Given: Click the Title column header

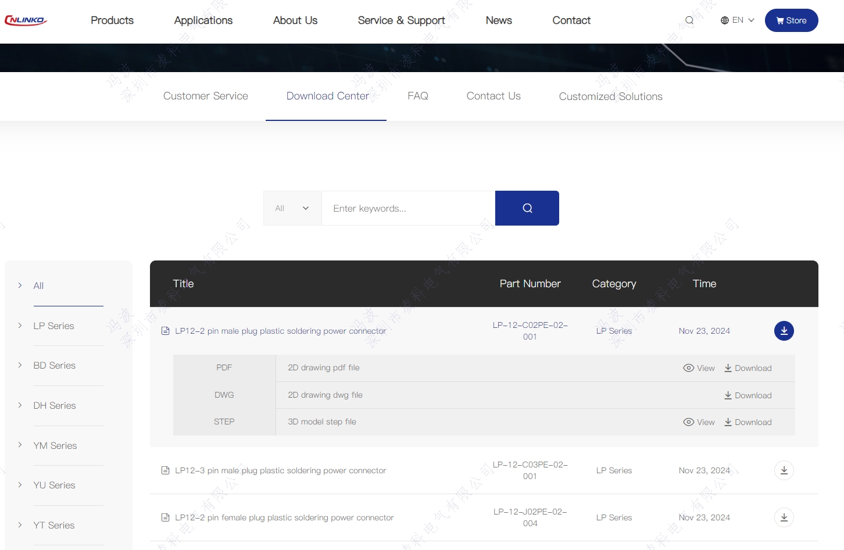Looking at the screenshot, I should [x=183, y=284].
